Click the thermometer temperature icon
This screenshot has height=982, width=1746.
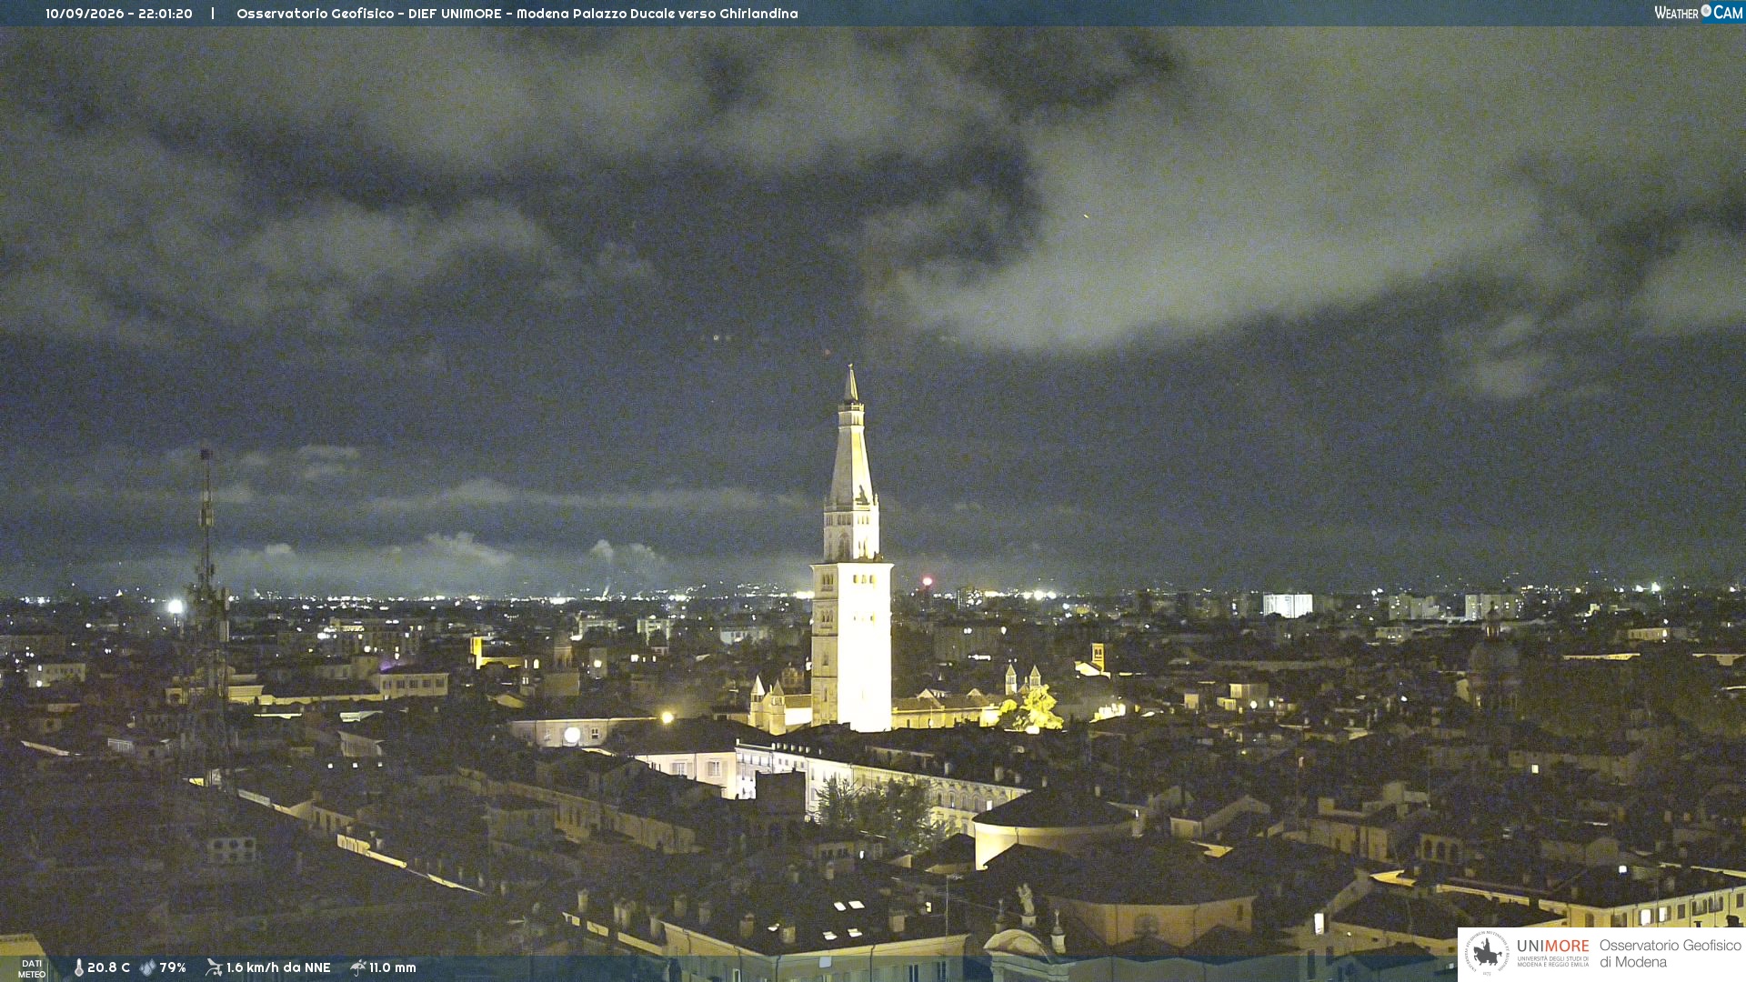[x=78, y=967]
